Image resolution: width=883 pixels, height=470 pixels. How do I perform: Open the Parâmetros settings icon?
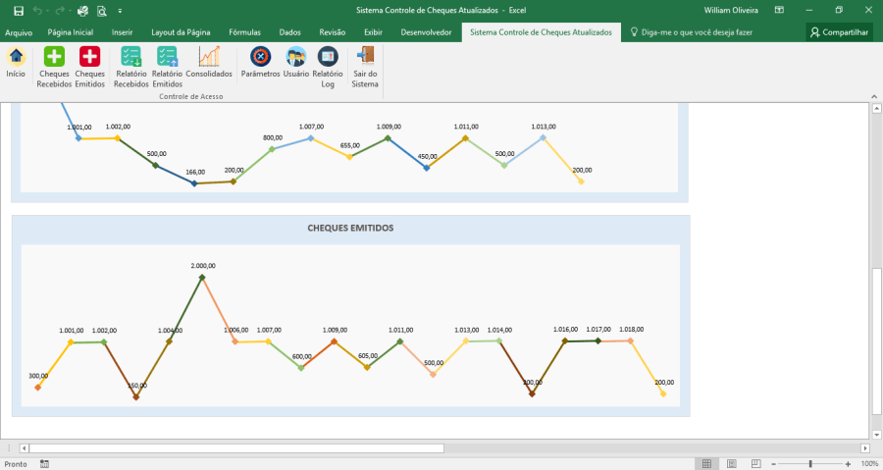tap(260, 56)
